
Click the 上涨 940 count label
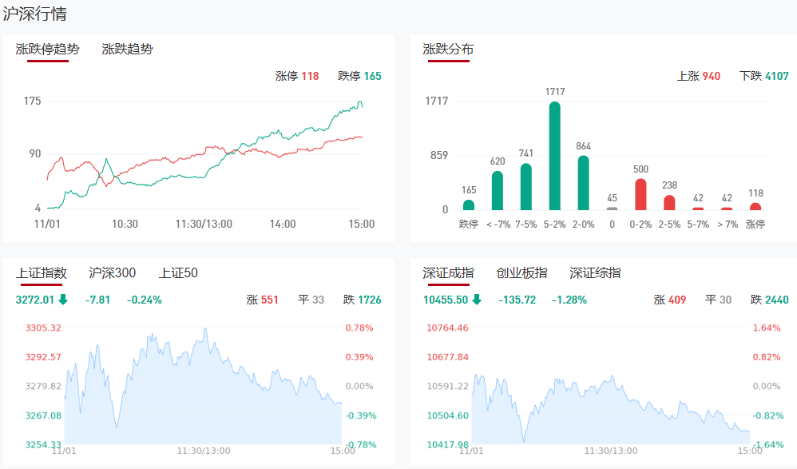(x=698, y=77)
